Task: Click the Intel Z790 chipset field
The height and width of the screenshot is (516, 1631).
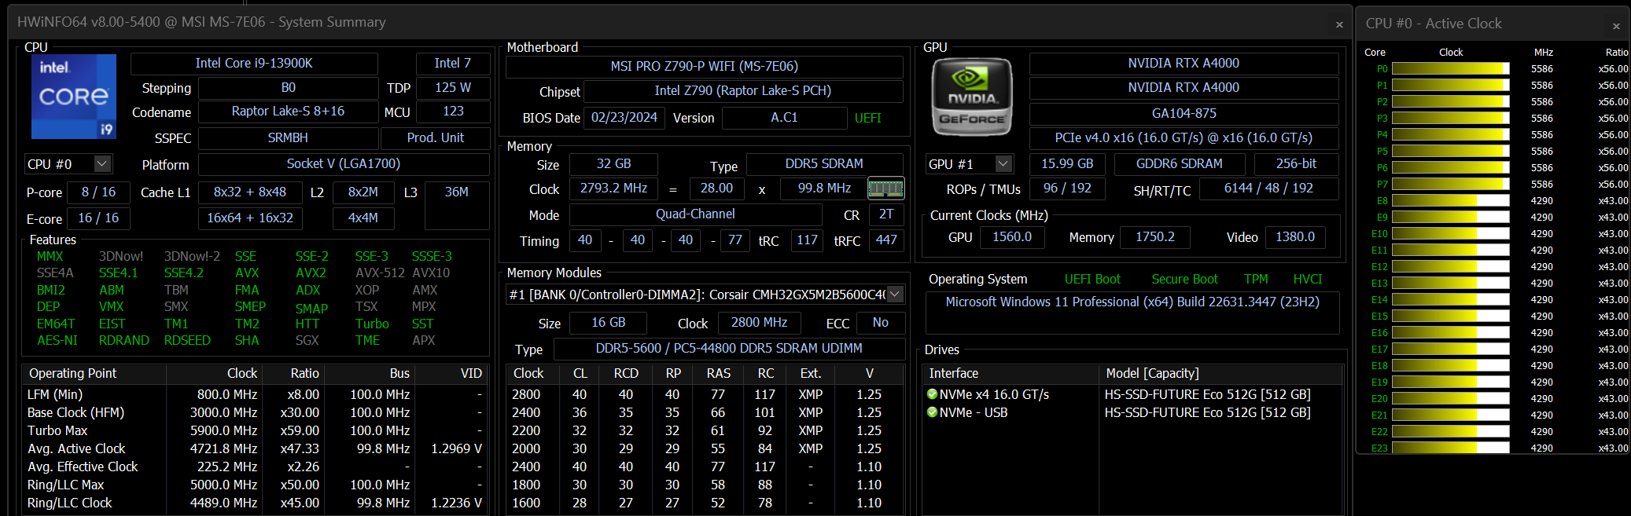Action: coord(743,91)
